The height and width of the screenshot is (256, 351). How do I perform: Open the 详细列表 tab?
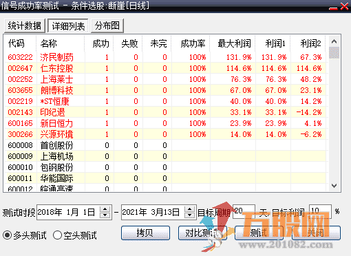click(x=68, y=26)
